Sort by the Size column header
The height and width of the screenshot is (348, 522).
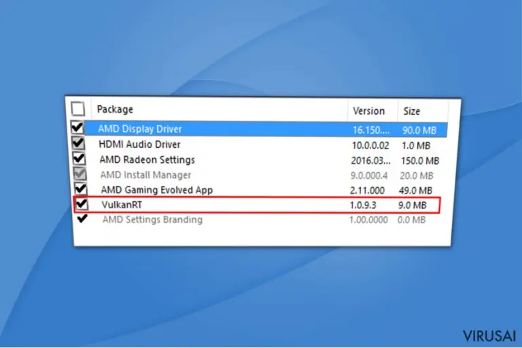pyautogui.click(x=411, y=111)
